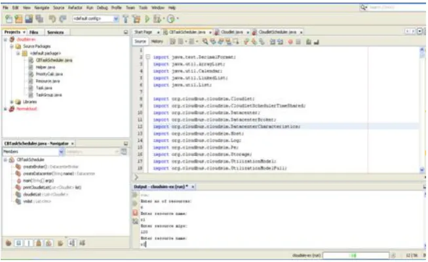Toggle Sort by Name in Navigator
The width and height of the screenshot is (428, 262).
click(72, 243)
